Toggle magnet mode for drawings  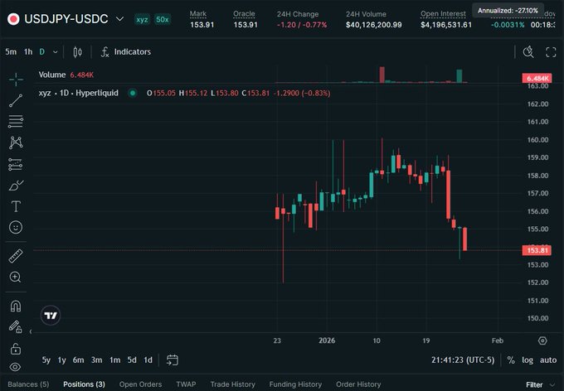pos(16,306)
